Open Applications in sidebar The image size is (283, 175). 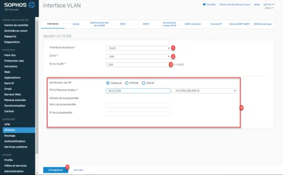pos(12,77)
